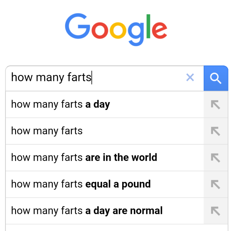Click the blue capital G in Google logo
The image size is (232, 231).
coord(77,26)
